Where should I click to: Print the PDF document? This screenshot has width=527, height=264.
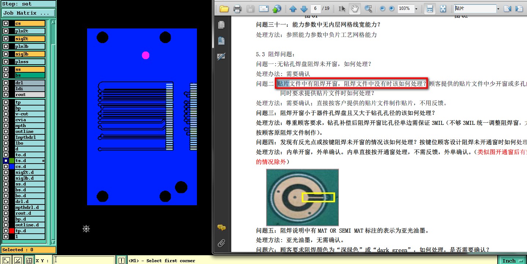tap(237, 8)
